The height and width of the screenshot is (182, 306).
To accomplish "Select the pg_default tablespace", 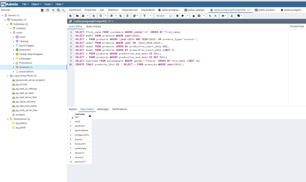I will click(x=21, y=123).
